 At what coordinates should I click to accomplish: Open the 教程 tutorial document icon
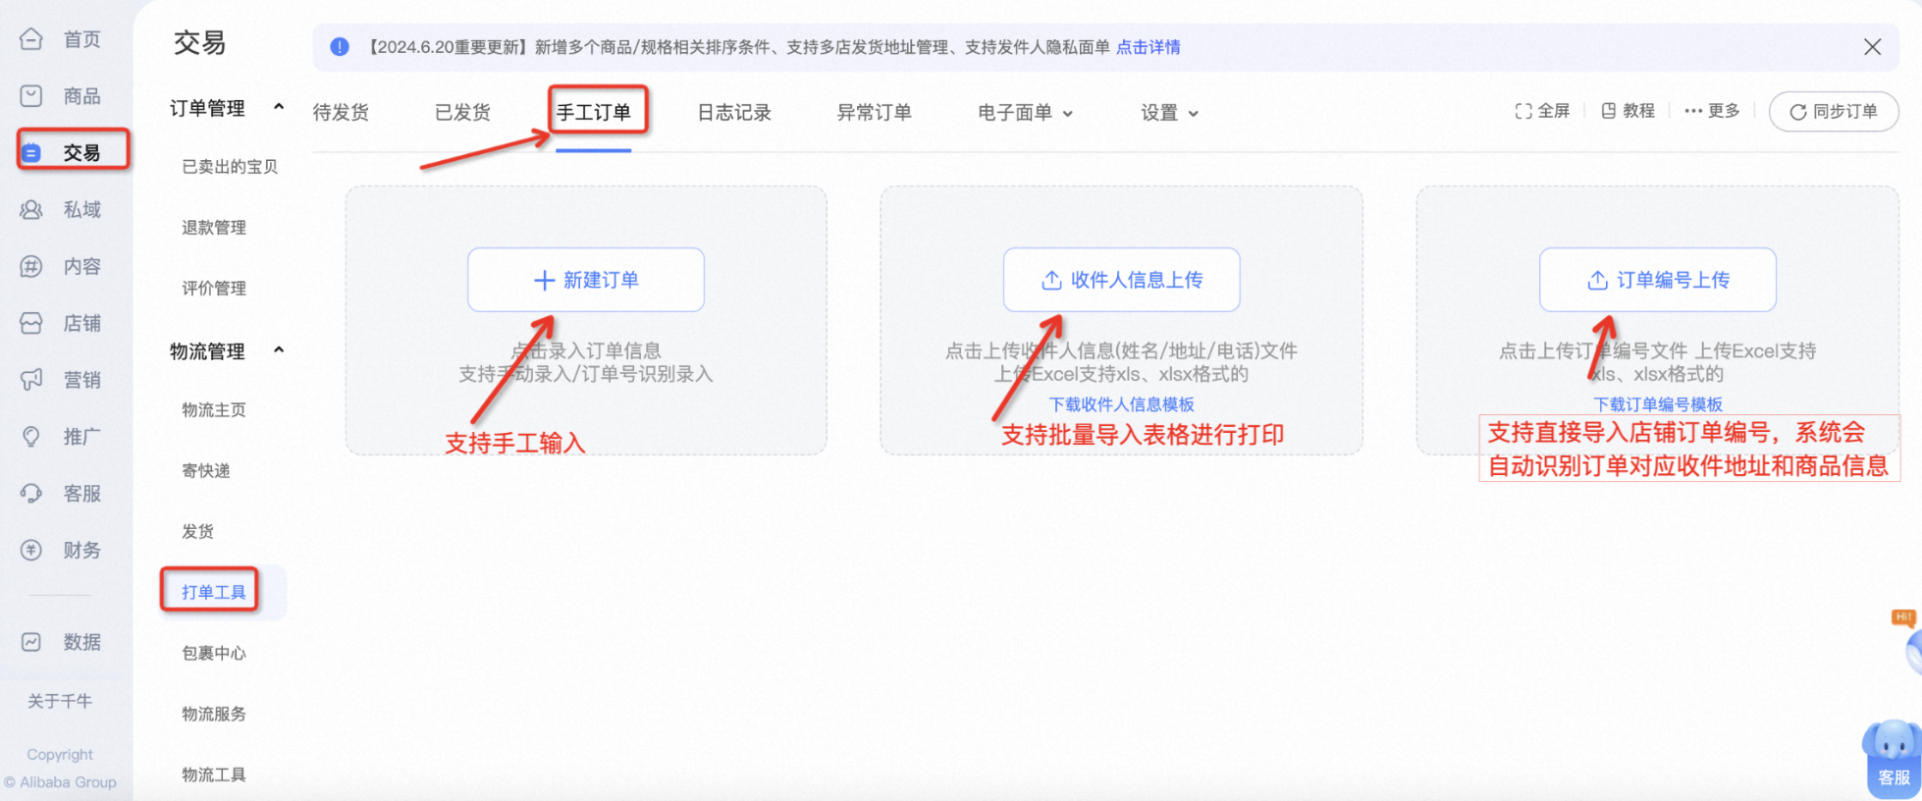[x=1608, y=111]
